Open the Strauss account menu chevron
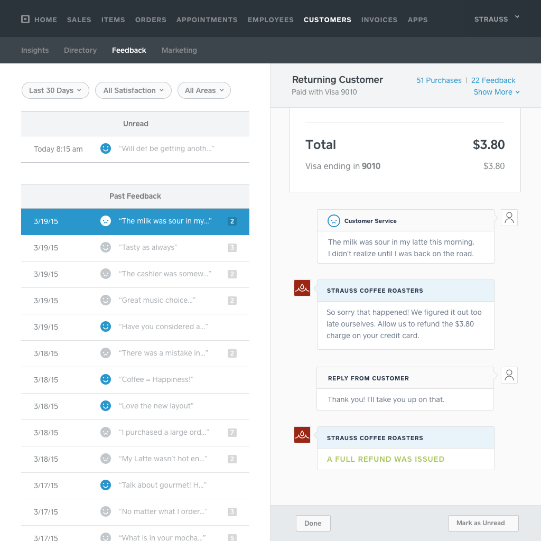The height and width of the screenshot is (541, 541). tap(517, 16)
